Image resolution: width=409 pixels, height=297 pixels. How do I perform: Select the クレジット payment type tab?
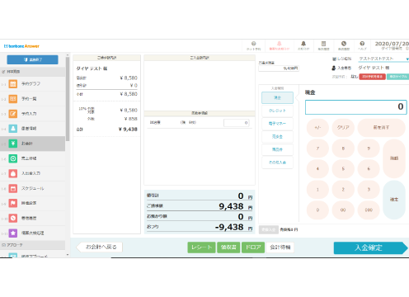point(277,111)
